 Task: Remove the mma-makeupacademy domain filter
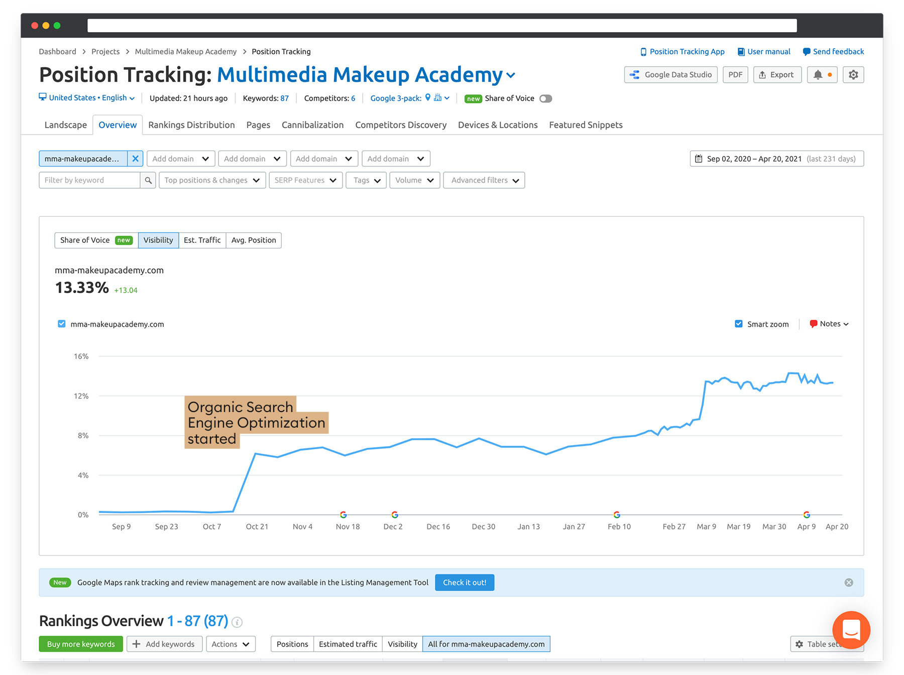pyautogui.click(x=135, y=159)
